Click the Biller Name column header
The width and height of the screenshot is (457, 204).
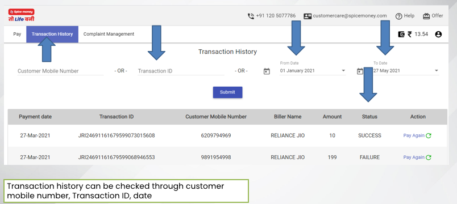pos(288,117)
